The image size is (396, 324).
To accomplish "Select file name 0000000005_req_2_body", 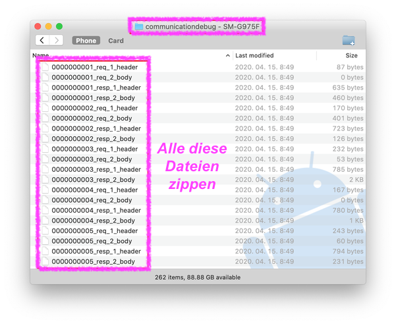I will click(x=92, y=241).
